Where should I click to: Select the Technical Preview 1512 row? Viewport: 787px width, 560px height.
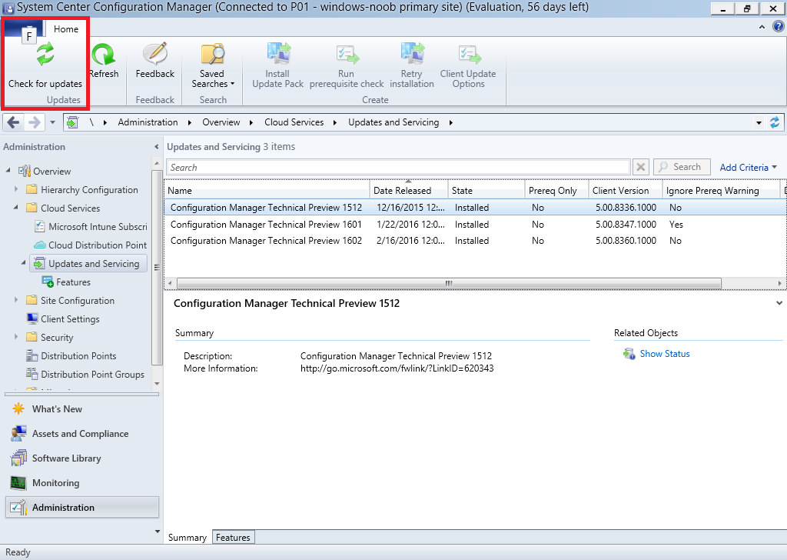pos(475,208)
